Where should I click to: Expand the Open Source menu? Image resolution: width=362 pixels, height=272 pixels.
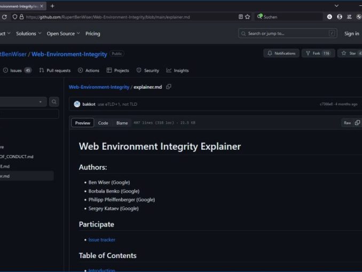(63, 34)
